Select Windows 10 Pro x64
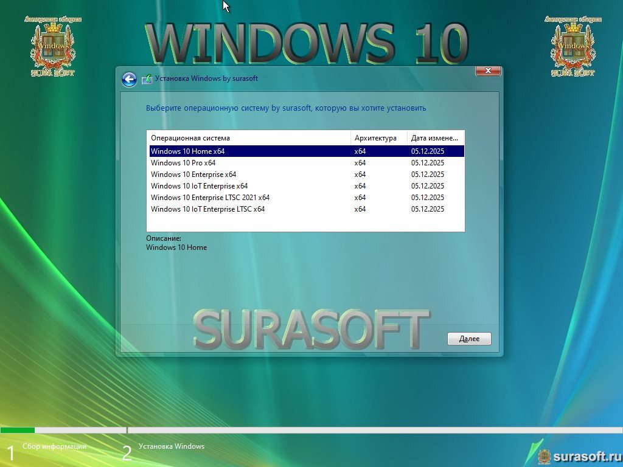This screenshot has height=467, width=623. (x=307, y=163)
